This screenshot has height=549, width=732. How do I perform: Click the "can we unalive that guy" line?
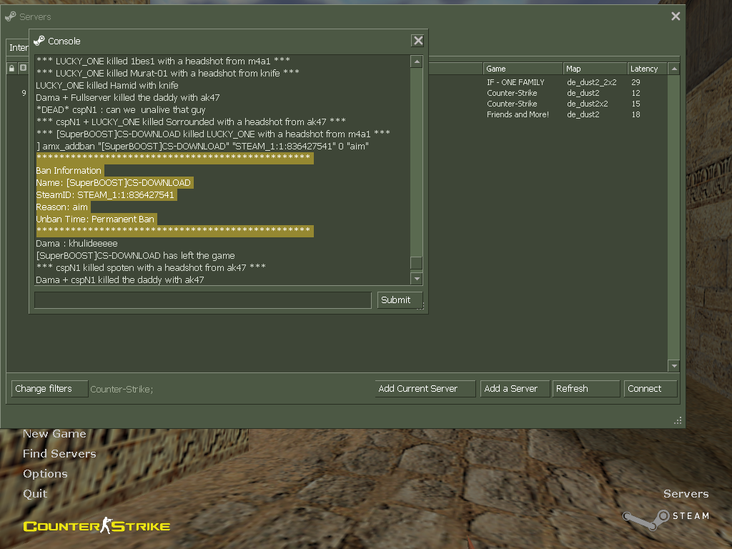tap(120, 110)
